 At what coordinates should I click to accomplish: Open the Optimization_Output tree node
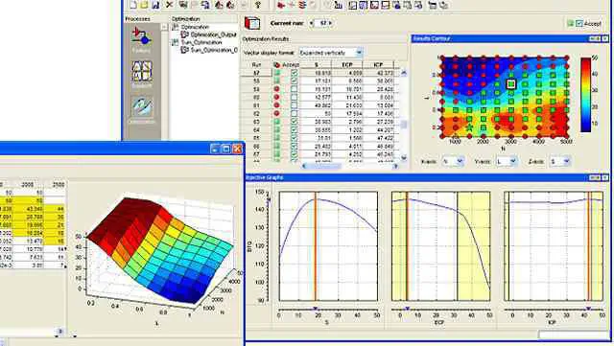coord(213,35)
